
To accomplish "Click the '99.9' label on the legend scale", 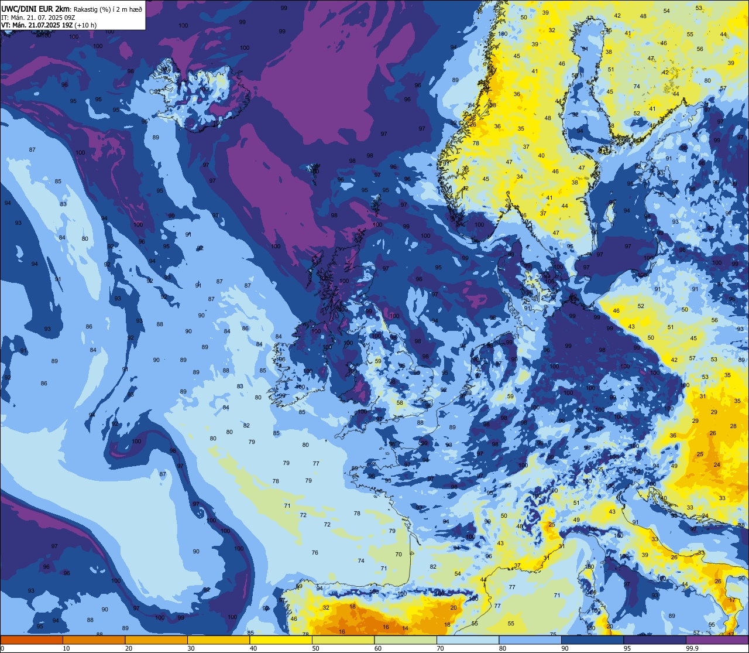I will pyautogui.click(x=692, y=648).
